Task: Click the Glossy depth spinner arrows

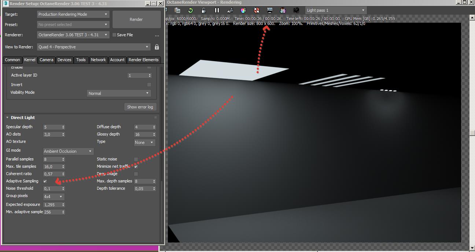Action: click(154, 134)
